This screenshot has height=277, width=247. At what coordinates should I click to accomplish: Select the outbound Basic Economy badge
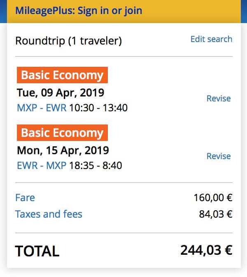click(x=62, y=75)
